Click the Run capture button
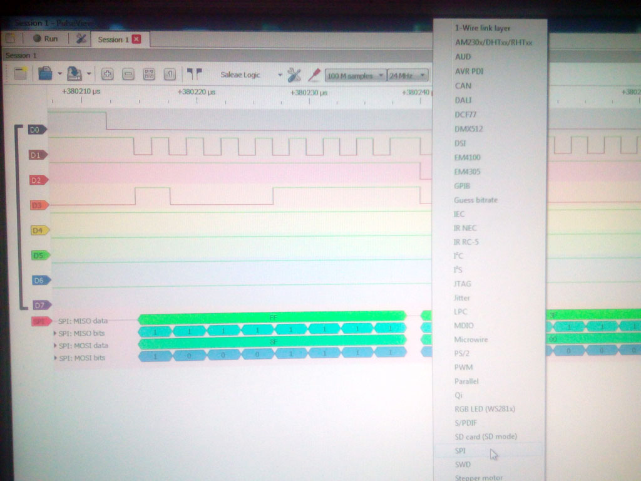Screen dimensions: 641x481 45,39
